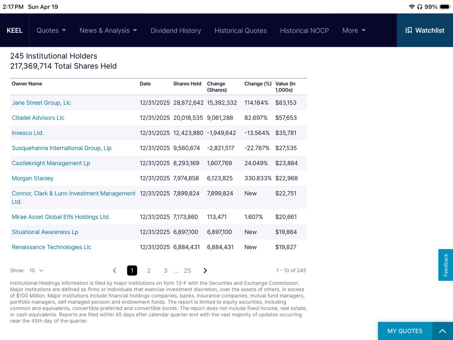453x340 pixels.
Task: Expand the More dropdown menu
Action: (x=354, y=31)
